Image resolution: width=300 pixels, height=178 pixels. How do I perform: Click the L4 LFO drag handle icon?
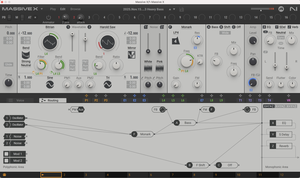pyautogui.click(x=163, y=96)
